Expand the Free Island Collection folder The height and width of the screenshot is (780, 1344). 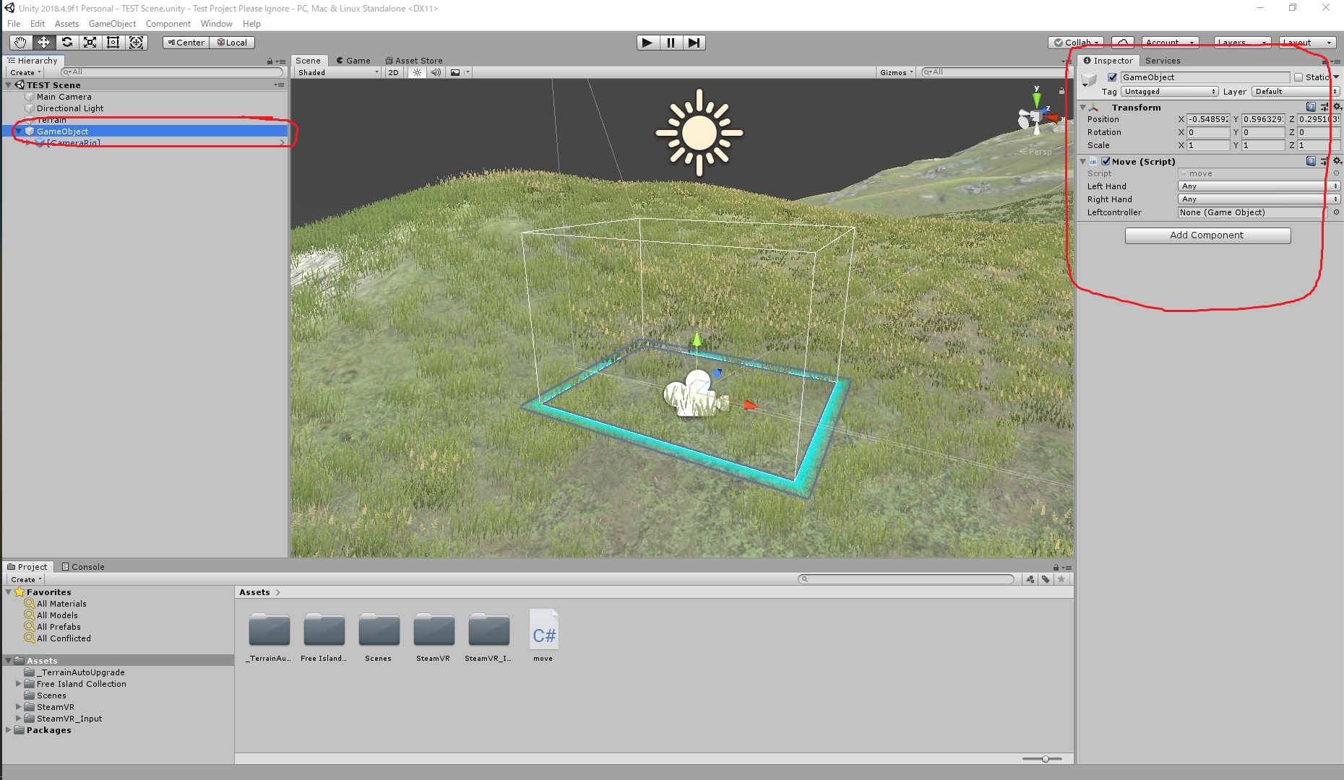point(19,683)
